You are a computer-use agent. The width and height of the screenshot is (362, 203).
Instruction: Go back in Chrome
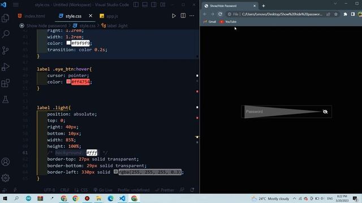click(205, 14)
